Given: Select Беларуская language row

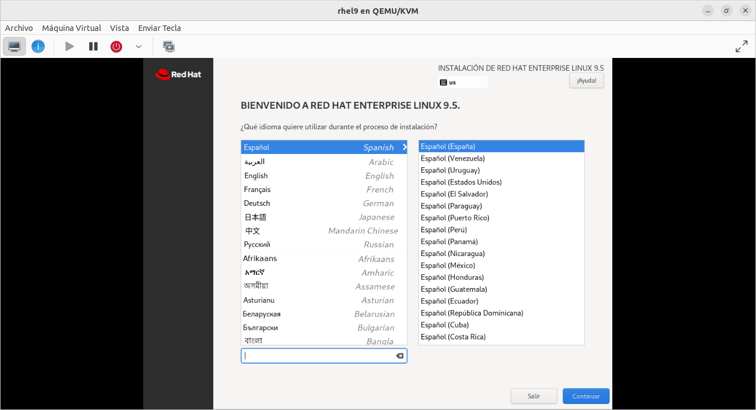Looking at the screenshot, I should click(324, 314).
